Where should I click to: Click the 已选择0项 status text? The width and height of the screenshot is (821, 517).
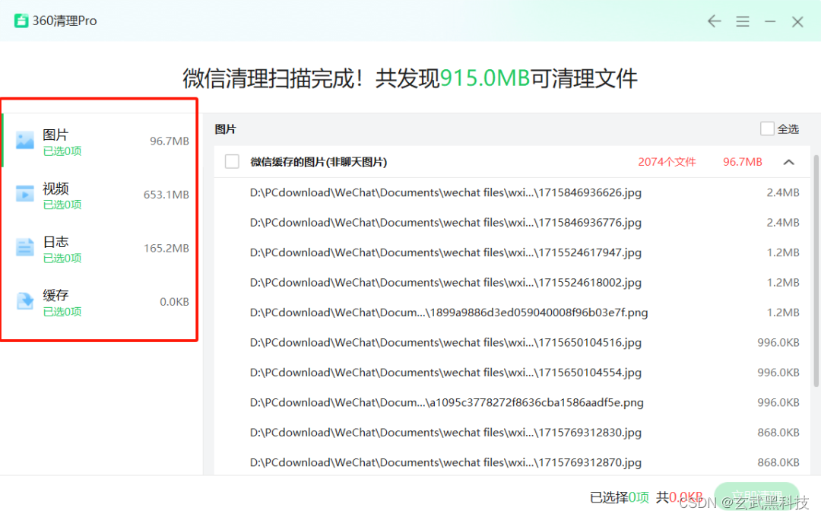pos(620,497)
